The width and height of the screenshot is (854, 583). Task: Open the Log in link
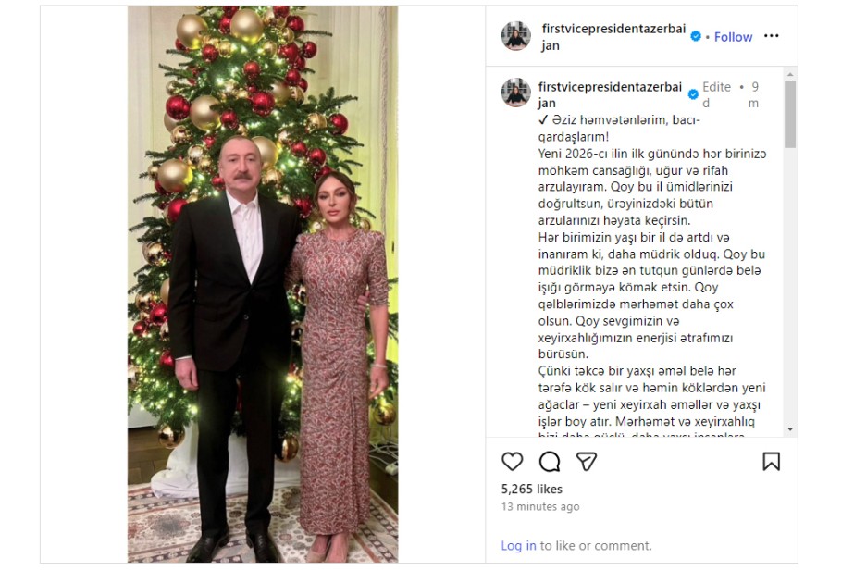tap(518, 545)
